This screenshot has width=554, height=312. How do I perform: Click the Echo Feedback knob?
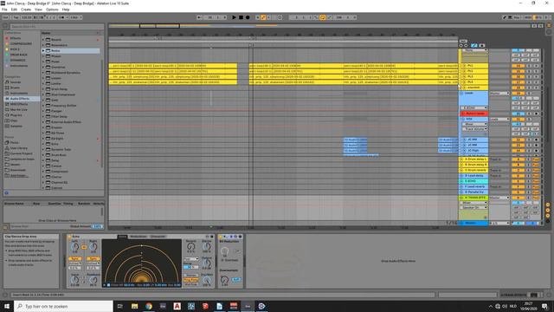point(93,281)
